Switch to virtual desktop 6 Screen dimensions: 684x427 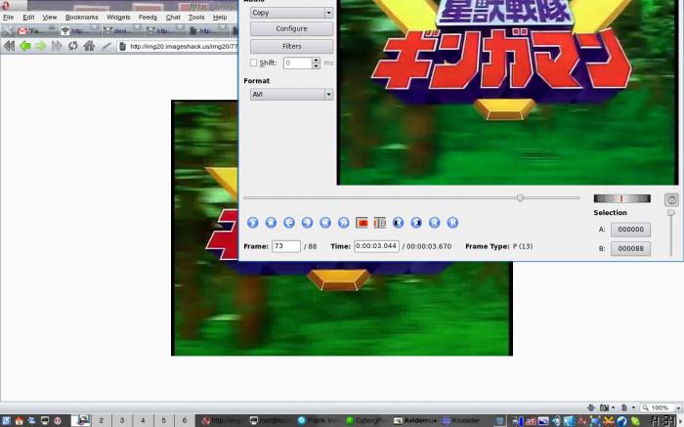(x=185, y=420)
